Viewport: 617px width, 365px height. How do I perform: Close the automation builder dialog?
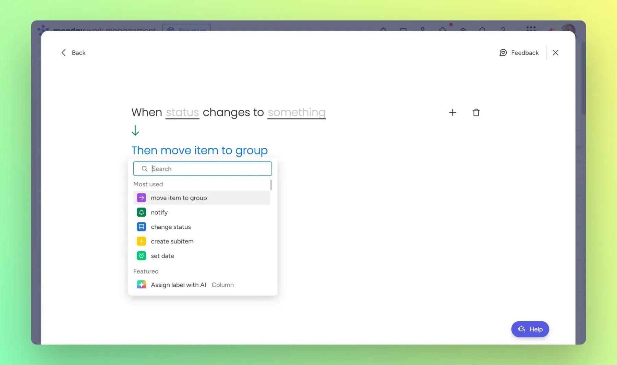[x=555, y=53]
